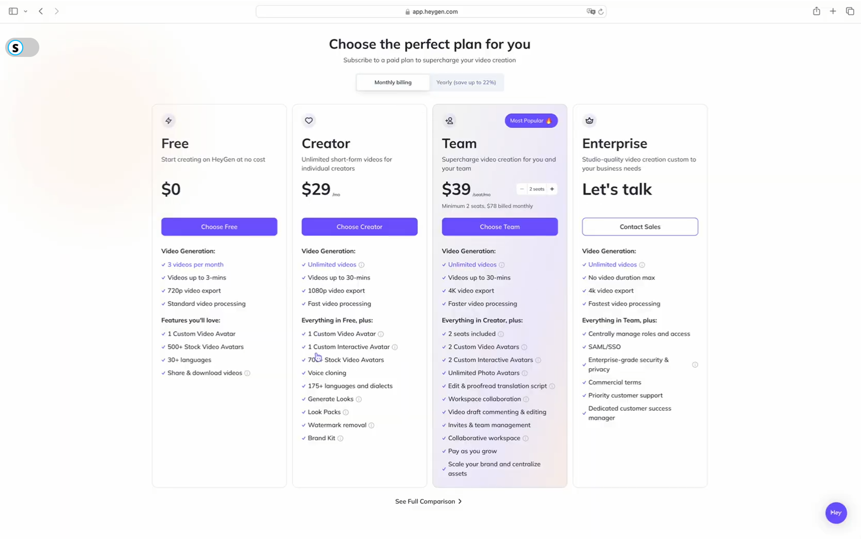861x539 pixels.
Task: Decrease Team seats with minus button
Action: click(521, 189)
